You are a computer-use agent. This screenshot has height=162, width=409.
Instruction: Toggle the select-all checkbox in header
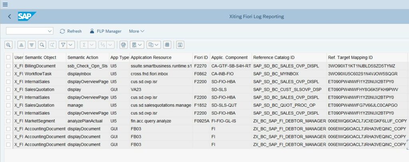tap(8, 57)
